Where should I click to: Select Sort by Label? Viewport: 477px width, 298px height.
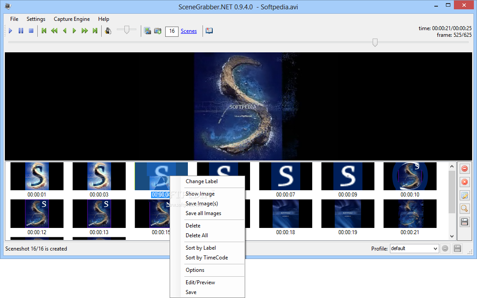207,248
